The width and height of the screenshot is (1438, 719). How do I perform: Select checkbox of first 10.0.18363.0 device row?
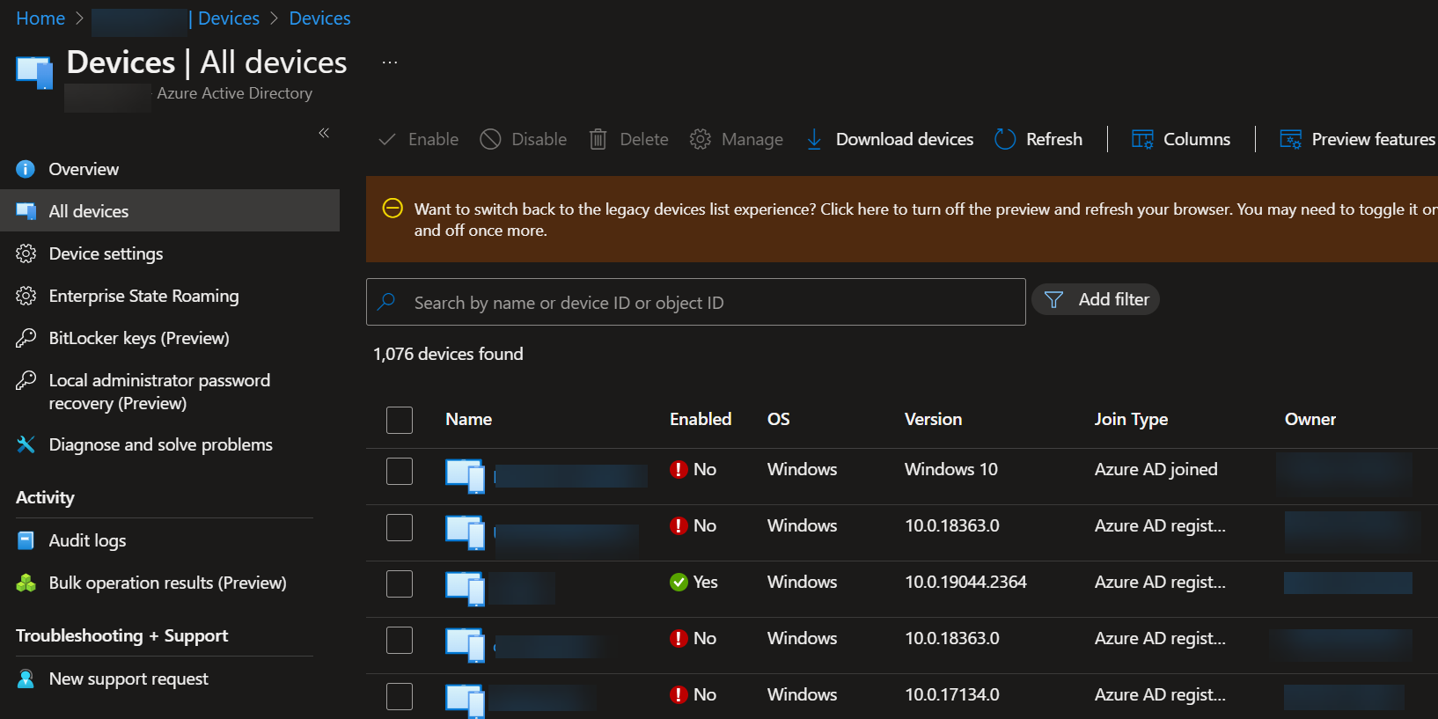point(400,527)
